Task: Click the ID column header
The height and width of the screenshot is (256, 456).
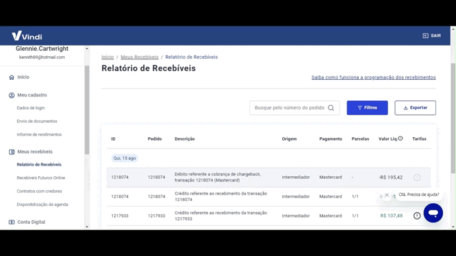Action: pos(113,139)
